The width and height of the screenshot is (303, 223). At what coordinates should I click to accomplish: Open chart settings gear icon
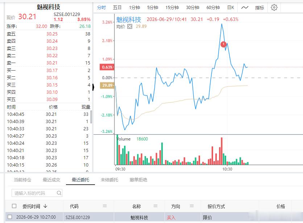tap(274, 8)
